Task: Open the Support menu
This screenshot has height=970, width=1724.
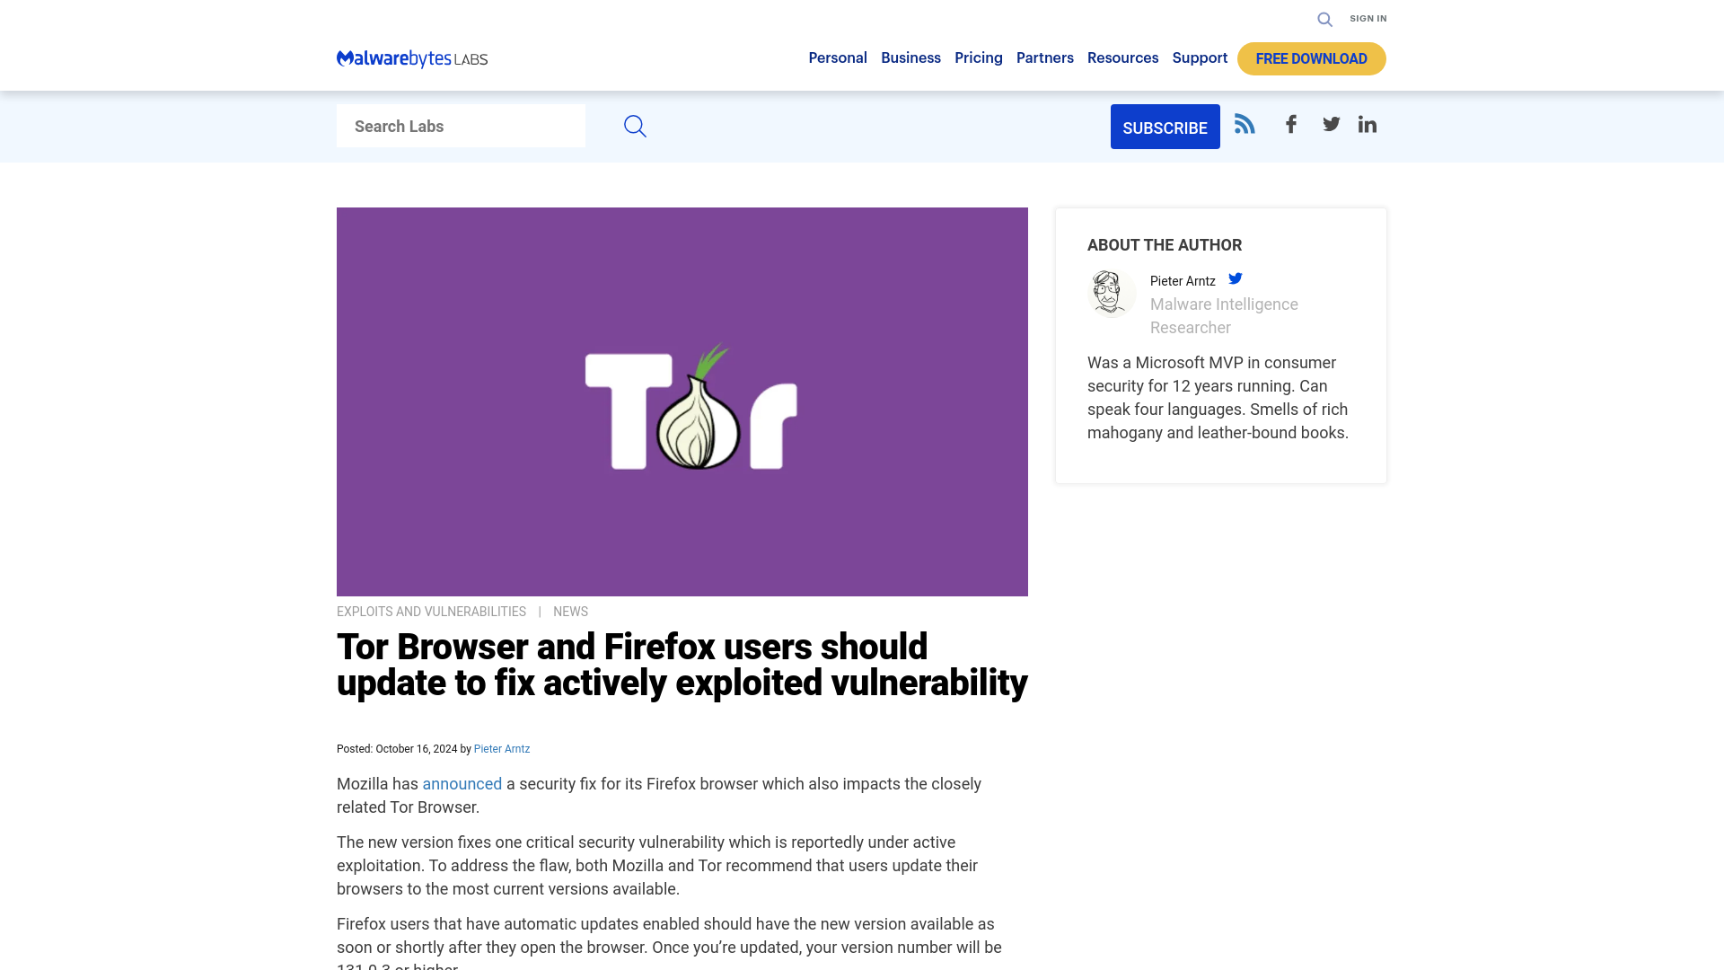Action: click(1200, 57)
